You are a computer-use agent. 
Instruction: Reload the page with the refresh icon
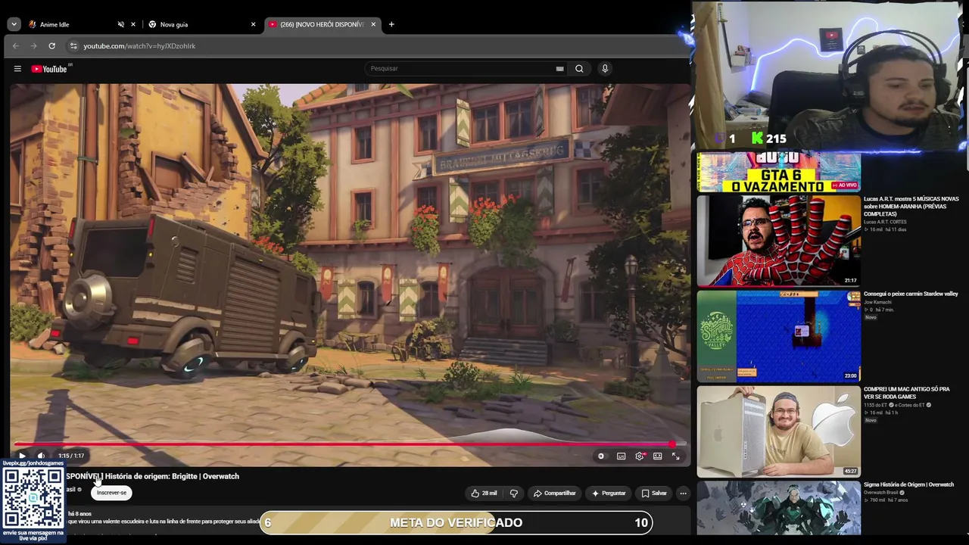click(x=51, y=46)
